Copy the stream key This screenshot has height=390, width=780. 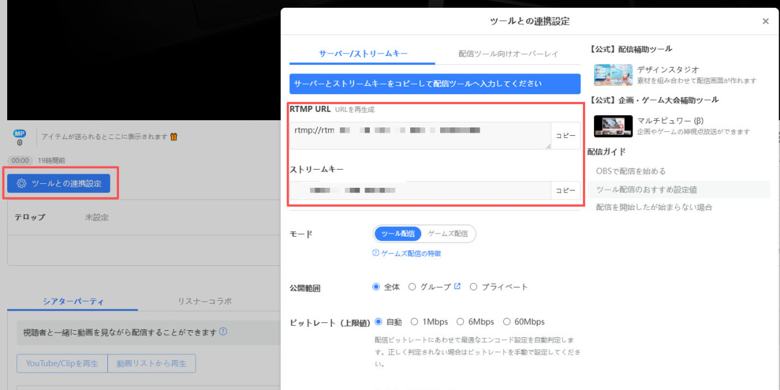tap(565, 190)
